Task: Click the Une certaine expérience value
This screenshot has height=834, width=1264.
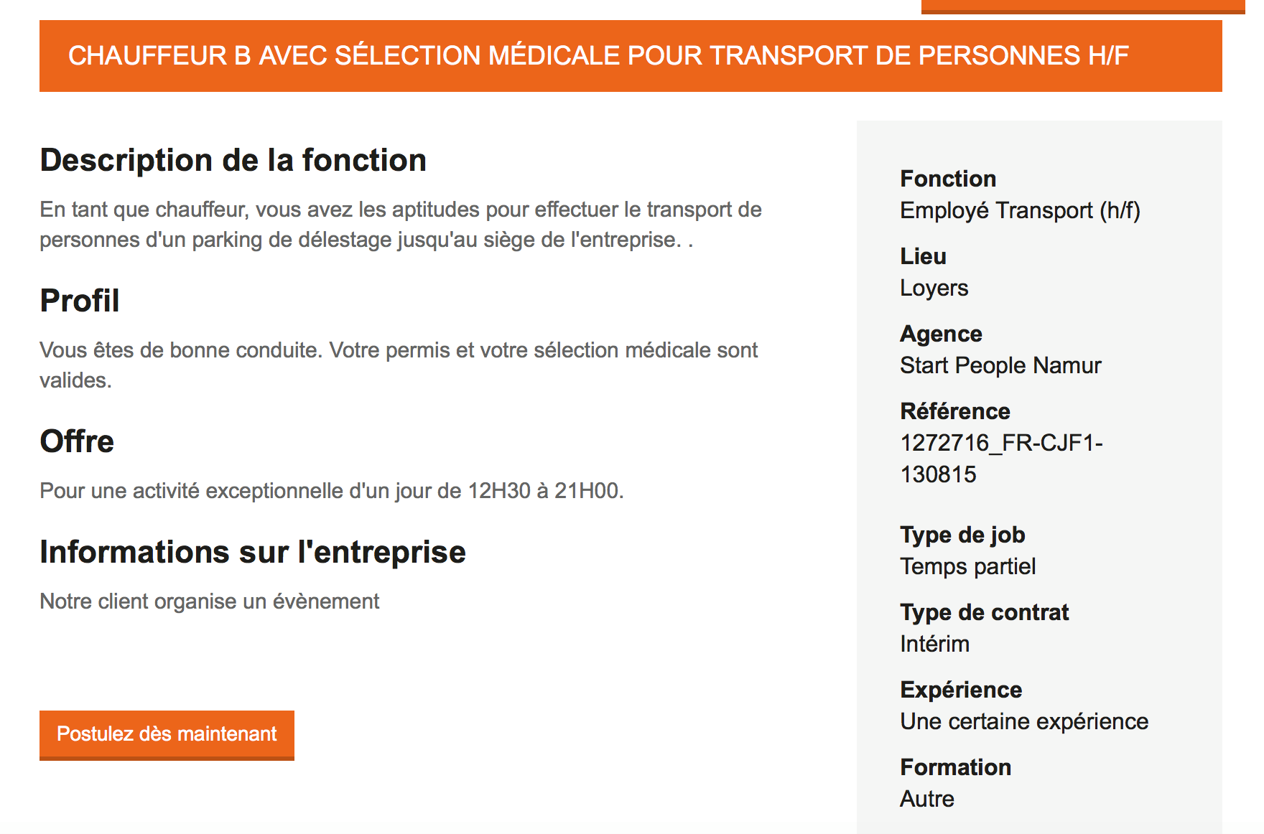Action: [x=1024, y=721]
